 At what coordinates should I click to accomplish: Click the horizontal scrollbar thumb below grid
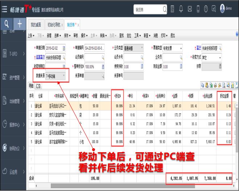pos(123,186)
